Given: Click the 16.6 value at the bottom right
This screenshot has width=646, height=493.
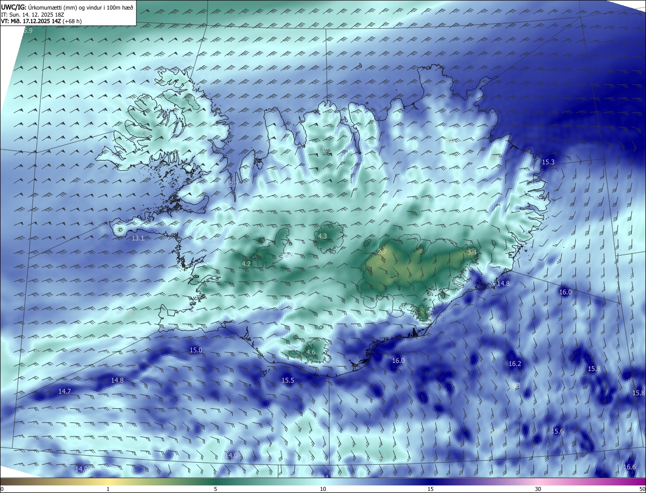Looking at the screenshot, I should click(630, 467).
